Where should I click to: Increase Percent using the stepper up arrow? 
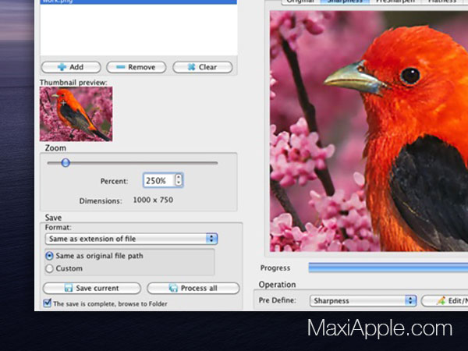coord(179,177)
